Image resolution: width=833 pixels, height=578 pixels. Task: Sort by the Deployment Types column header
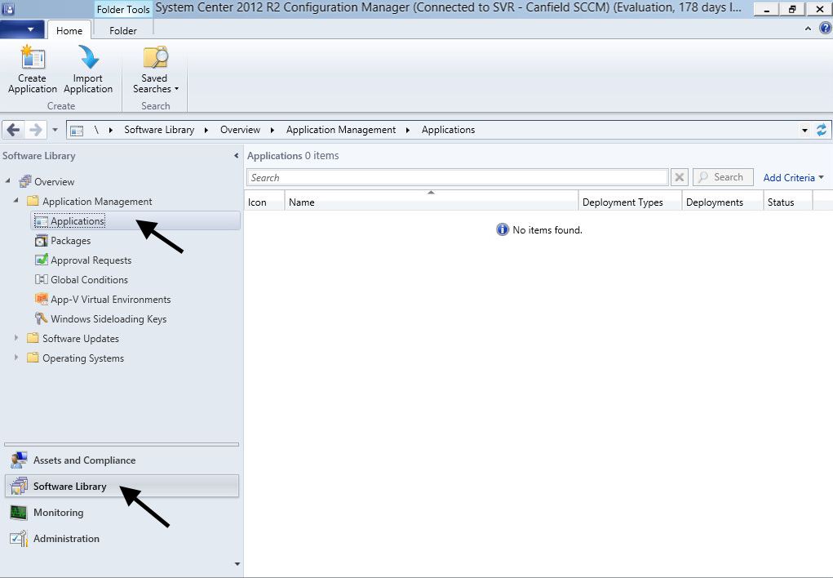click(x=630, y=202)
